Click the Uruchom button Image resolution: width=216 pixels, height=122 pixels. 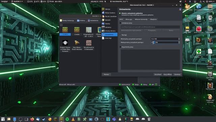tap(158, 75)
